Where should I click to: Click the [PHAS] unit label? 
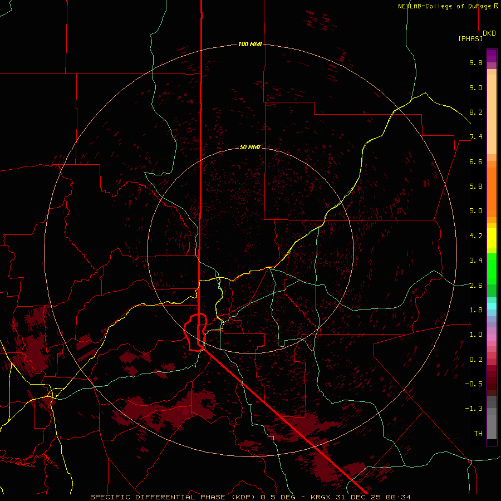(x=470, y=38)
